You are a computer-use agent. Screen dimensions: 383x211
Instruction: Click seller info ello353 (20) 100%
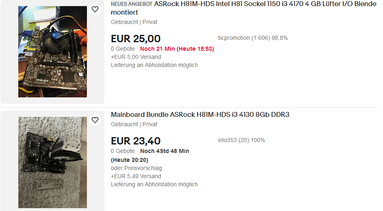tap(241, 140)
